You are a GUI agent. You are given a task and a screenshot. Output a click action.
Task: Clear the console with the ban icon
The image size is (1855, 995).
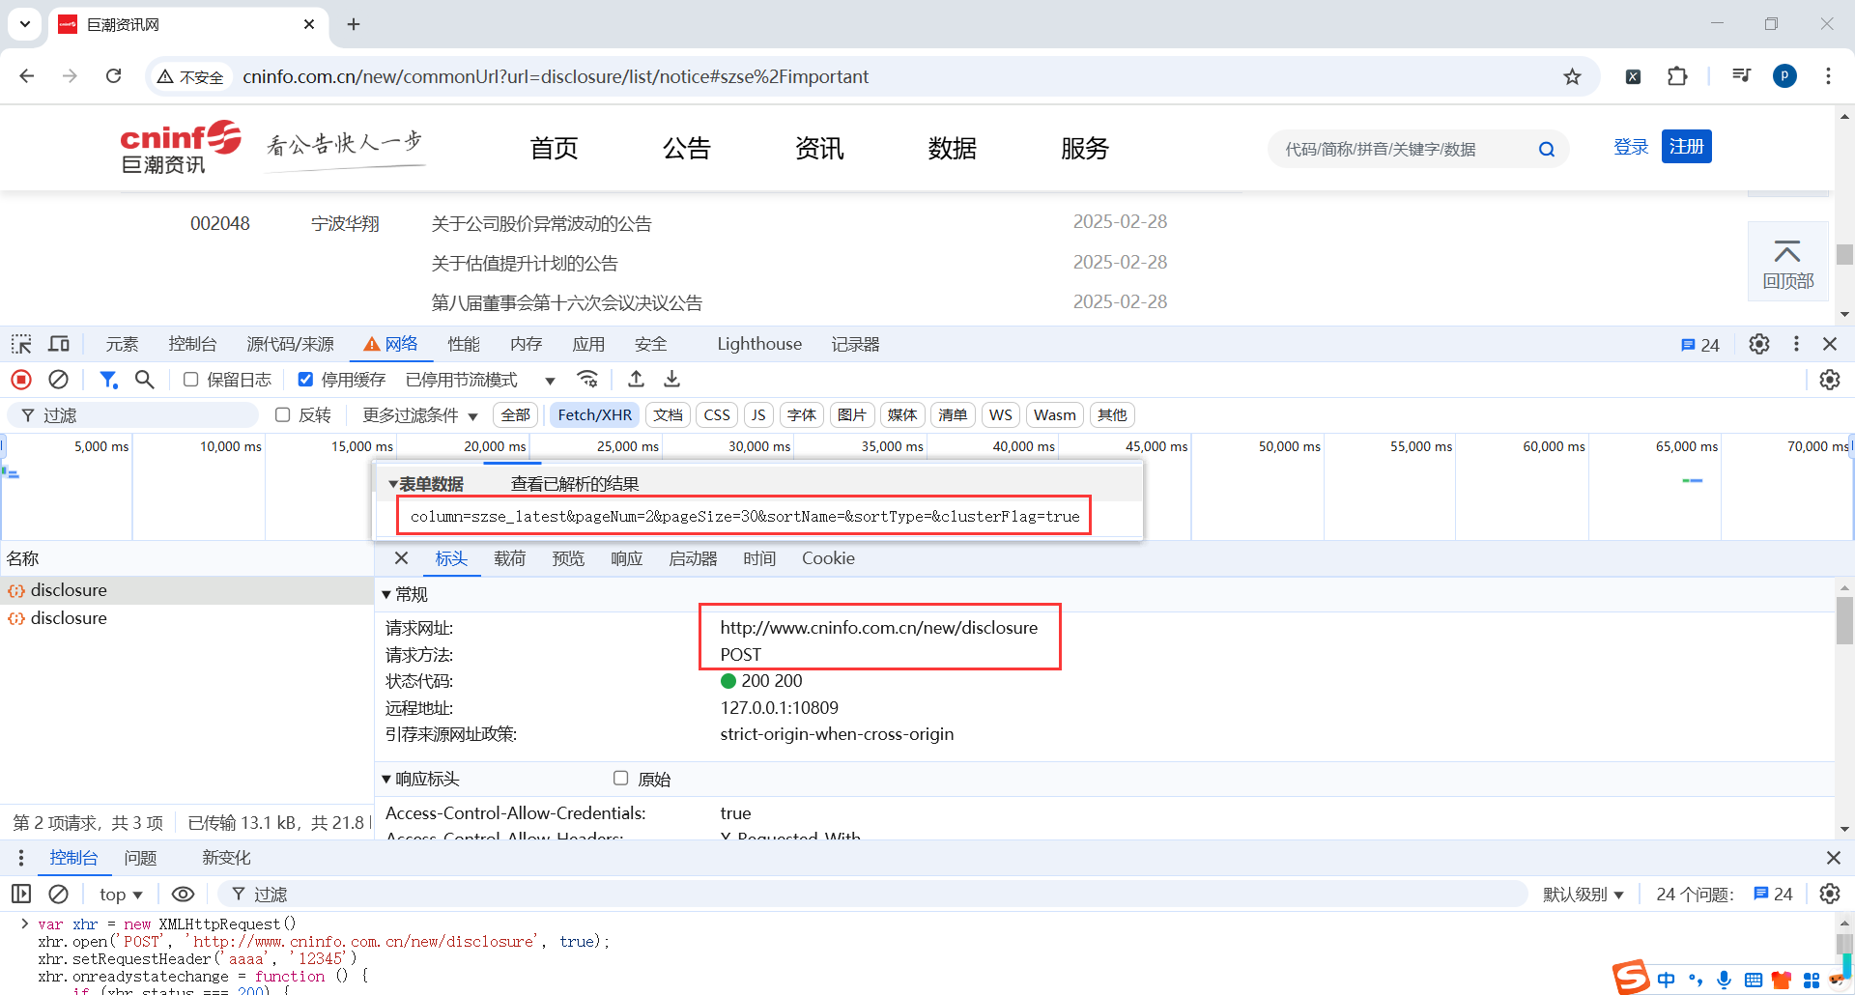tap(58, 894)
